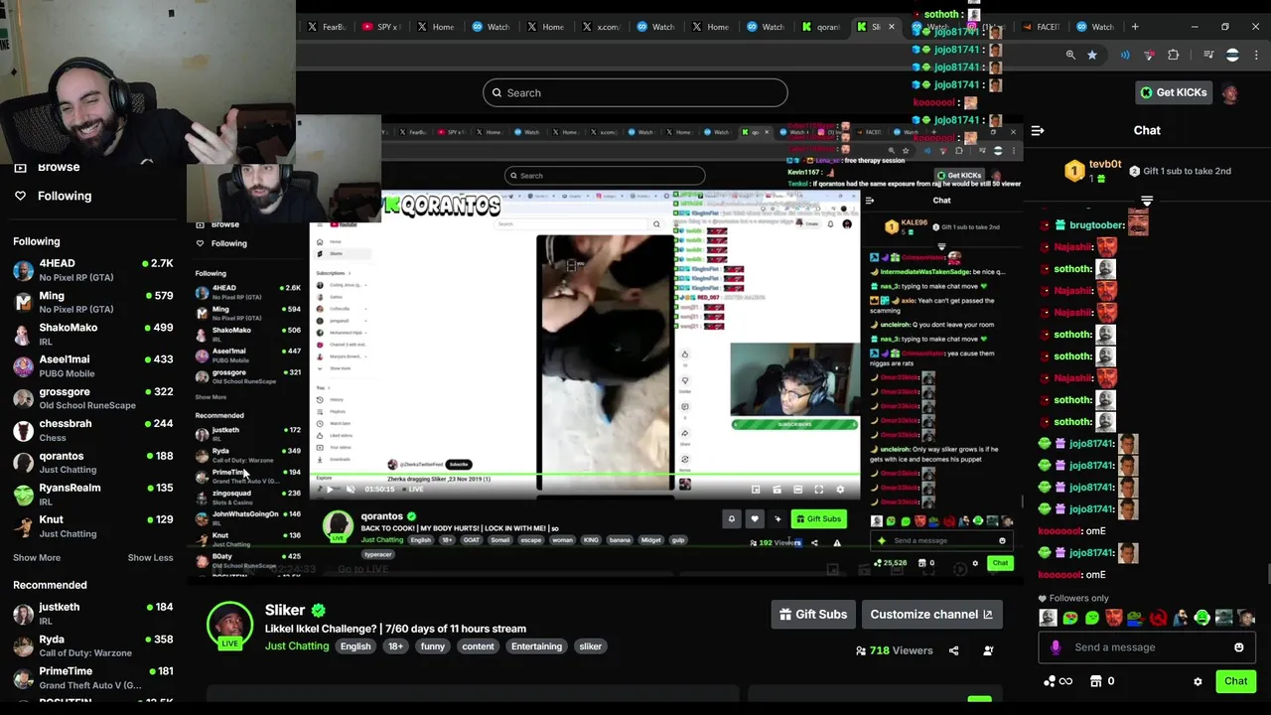The height and width of the screenshot is (715, 1271).
Task: Open justketh in Recommended list
Action: point(92,614)
